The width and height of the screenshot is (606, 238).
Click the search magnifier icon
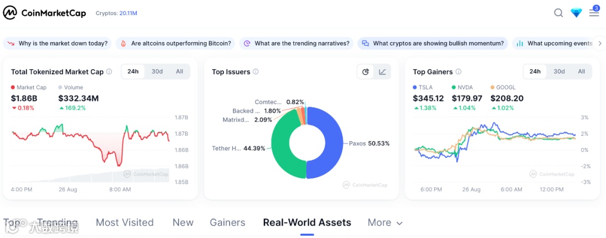point(558,13)
